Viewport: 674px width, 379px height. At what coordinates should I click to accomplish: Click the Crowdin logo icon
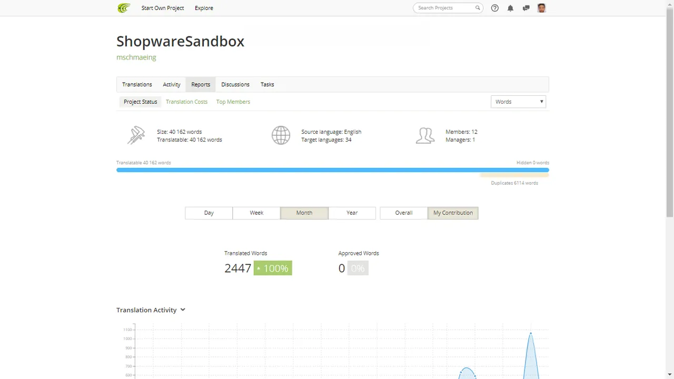tap(124, 8)
